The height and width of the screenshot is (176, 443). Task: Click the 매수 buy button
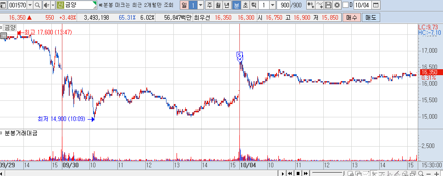tap(351, 17)
